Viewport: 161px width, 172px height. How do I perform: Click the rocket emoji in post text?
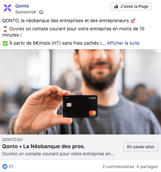(x=133, y=21)
